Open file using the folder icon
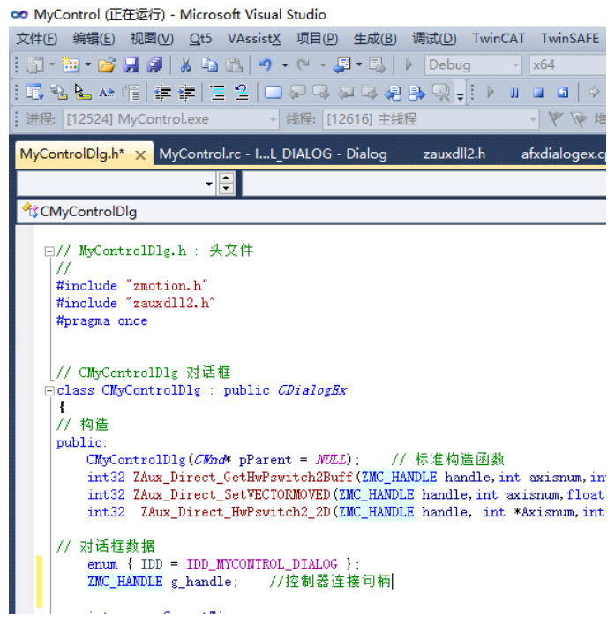Screen dimensions: 615x625 (x=107, y=65)
